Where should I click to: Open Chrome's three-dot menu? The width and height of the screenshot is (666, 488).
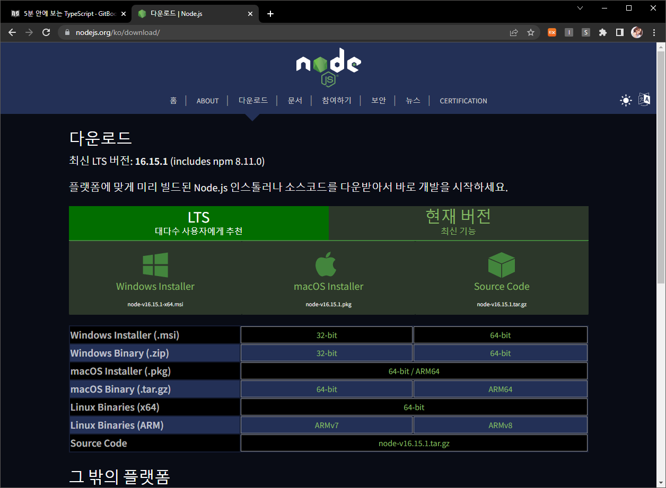click(654, 32)
